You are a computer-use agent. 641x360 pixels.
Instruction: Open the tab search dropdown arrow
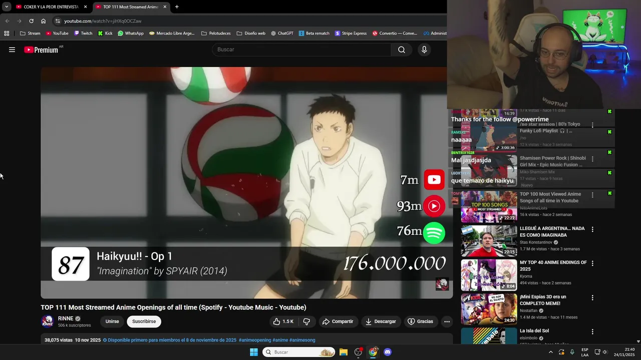point(7,7)
